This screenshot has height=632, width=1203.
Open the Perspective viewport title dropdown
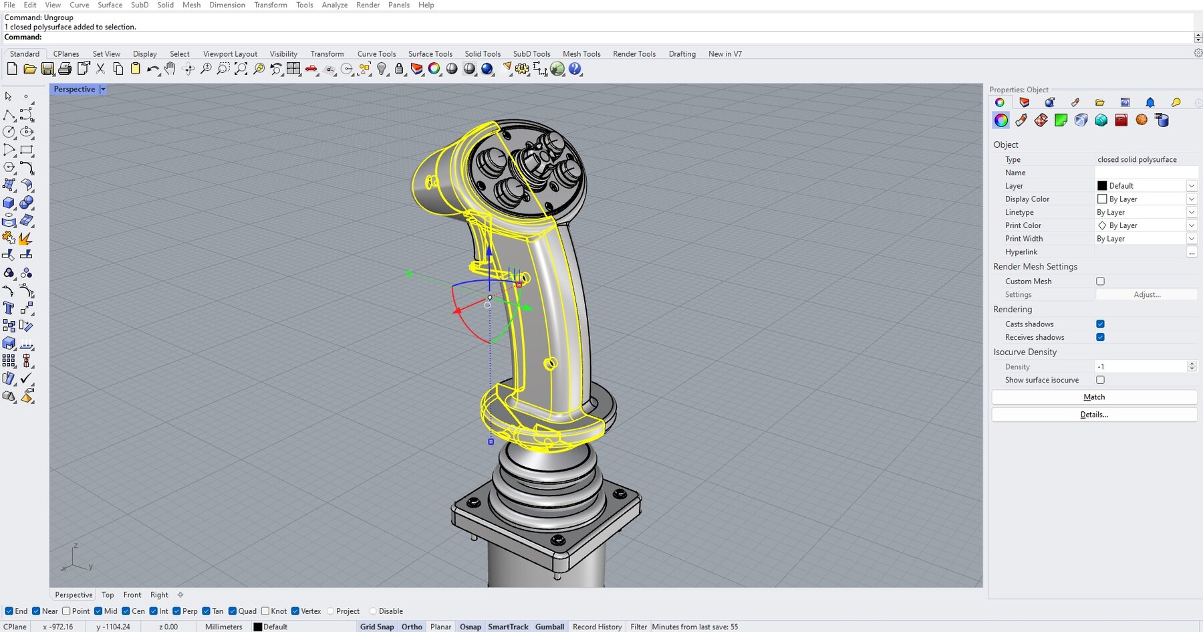click(x=103, y=89)
